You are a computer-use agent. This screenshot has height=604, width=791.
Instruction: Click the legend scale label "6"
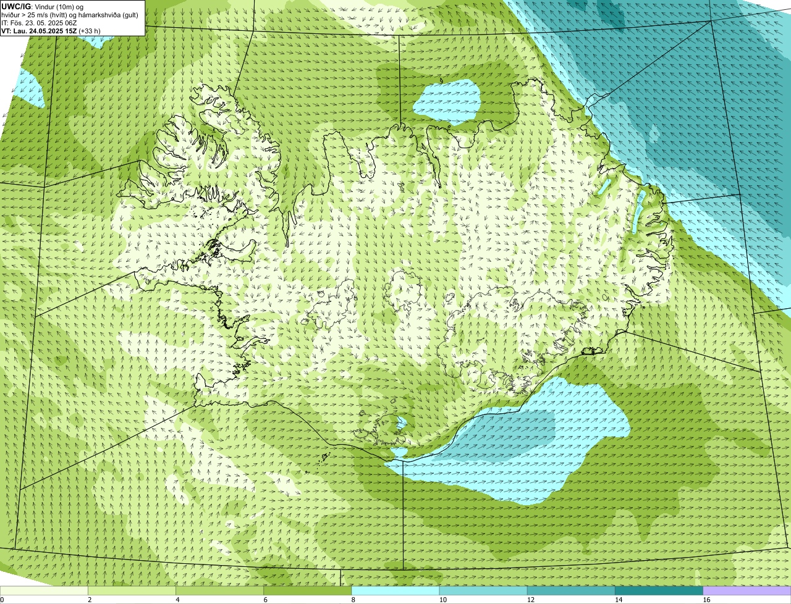click(x=266, y=600)
